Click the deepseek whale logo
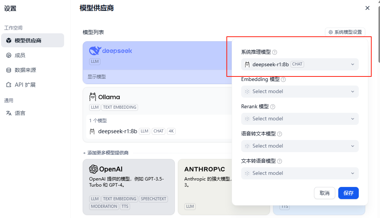The width and height of the screenshot is (380, 218). tap(95, 51)
